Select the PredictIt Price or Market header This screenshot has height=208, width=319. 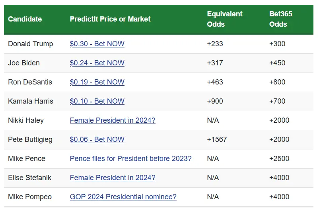coord(110,19)
